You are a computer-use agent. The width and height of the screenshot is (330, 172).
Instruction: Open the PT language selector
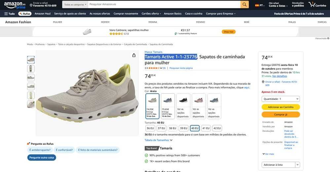coord(260,6)
